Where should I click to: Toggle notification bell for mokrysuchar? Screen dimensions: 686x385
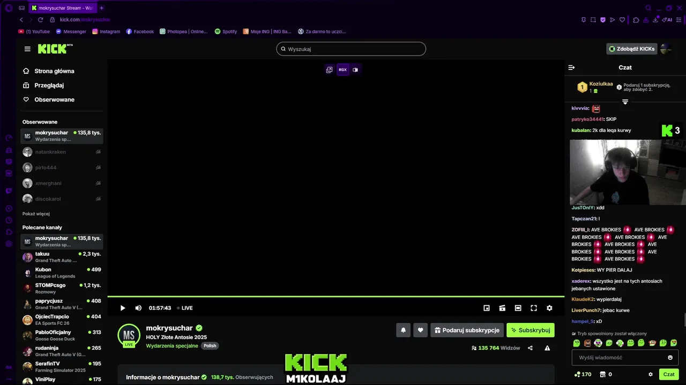coord(404,330)
